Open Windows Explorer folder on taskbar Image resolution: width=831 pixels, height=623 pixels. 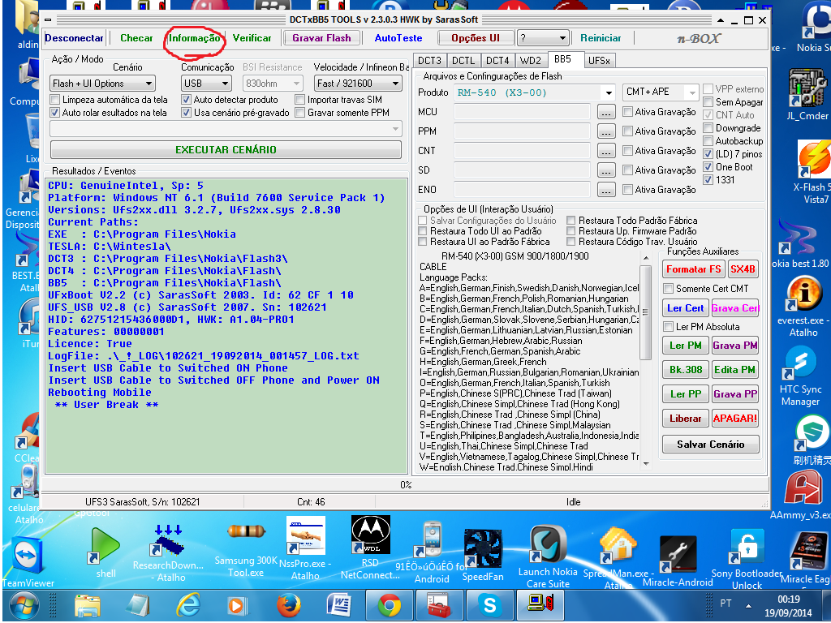(x=88, y=605)
